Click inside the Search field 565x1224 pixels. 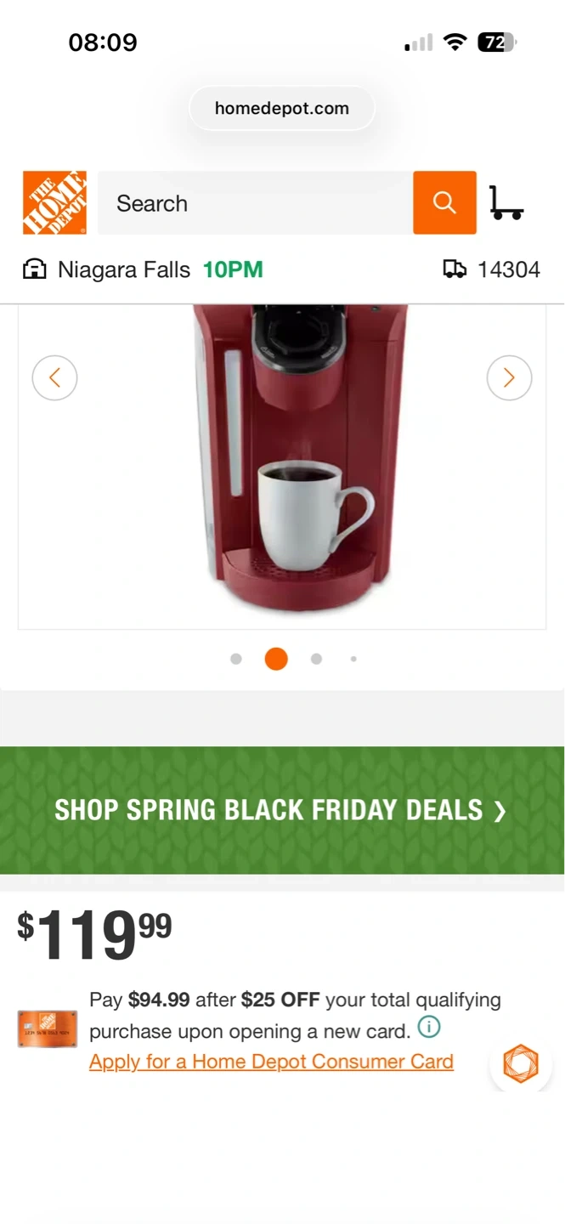coord(256,202)
